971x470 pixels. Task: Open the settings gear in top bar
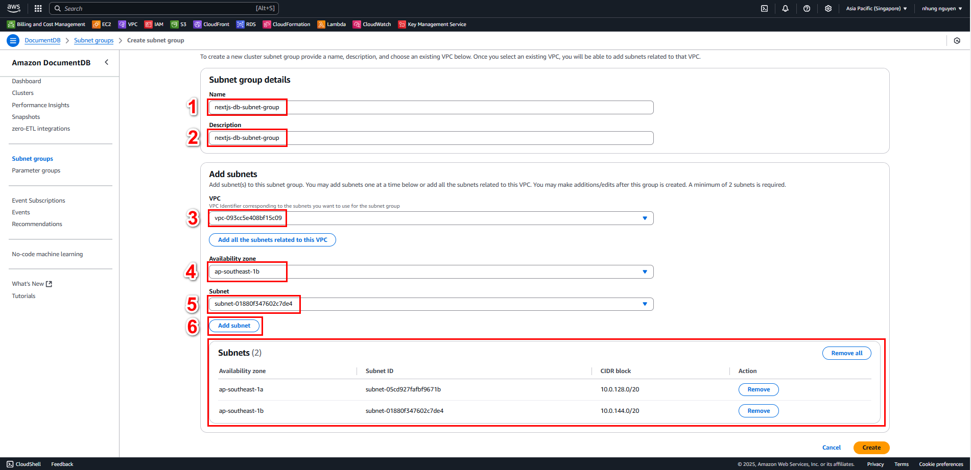[828, 9]
